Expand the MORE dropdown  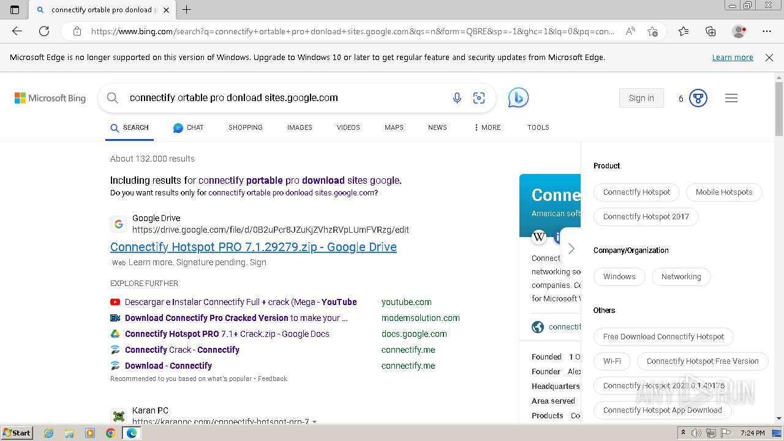(x=487, y=127)
